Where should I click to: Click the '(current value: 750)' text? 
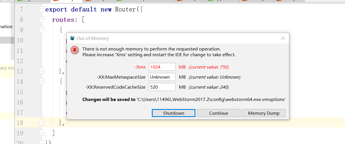[x=209, y=67]
